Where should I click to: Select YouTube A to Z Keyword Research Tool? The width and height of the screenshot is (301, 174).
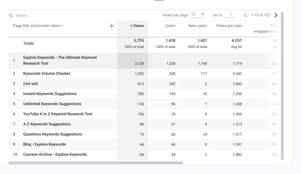coord(58,114)
